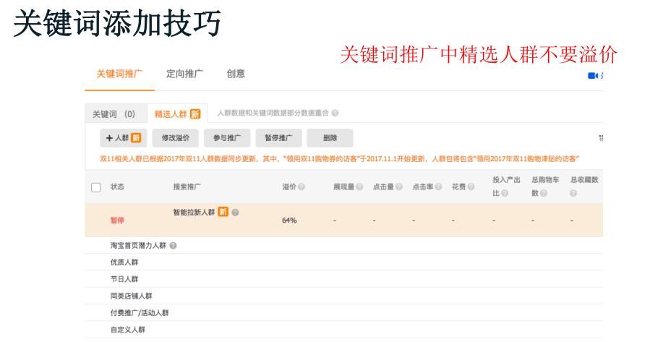Click the blue video camera icon

pyautogui.click(x=593, y=75)
